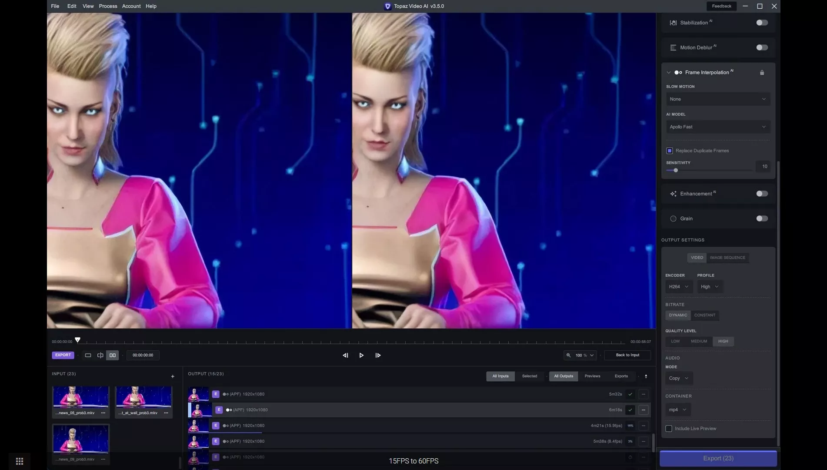
Task: Play the video preview
Action: [x=361, y=355]
